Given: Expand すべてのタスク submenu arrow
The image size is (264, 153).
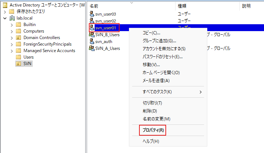Looking at the screenshot, I should click(201, 92).
